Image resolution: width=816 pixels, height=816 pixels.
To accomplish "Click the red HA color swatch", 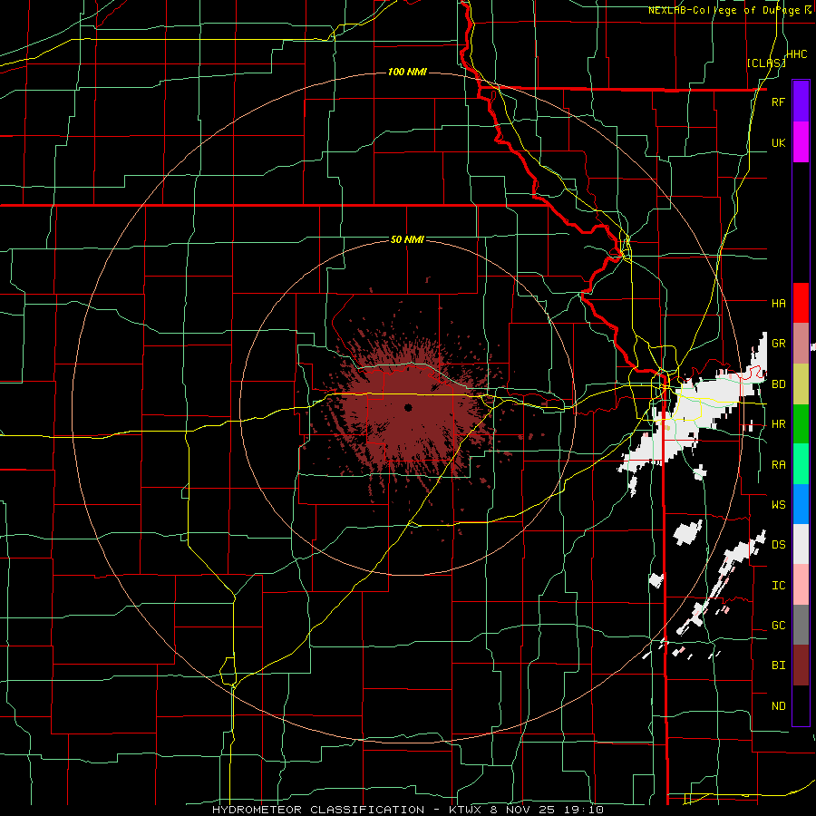I will pyautogui.click(x=801, y=303).
